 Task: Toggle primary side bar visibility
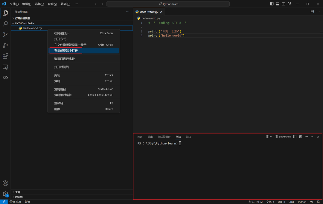click(x=272, y=4)
